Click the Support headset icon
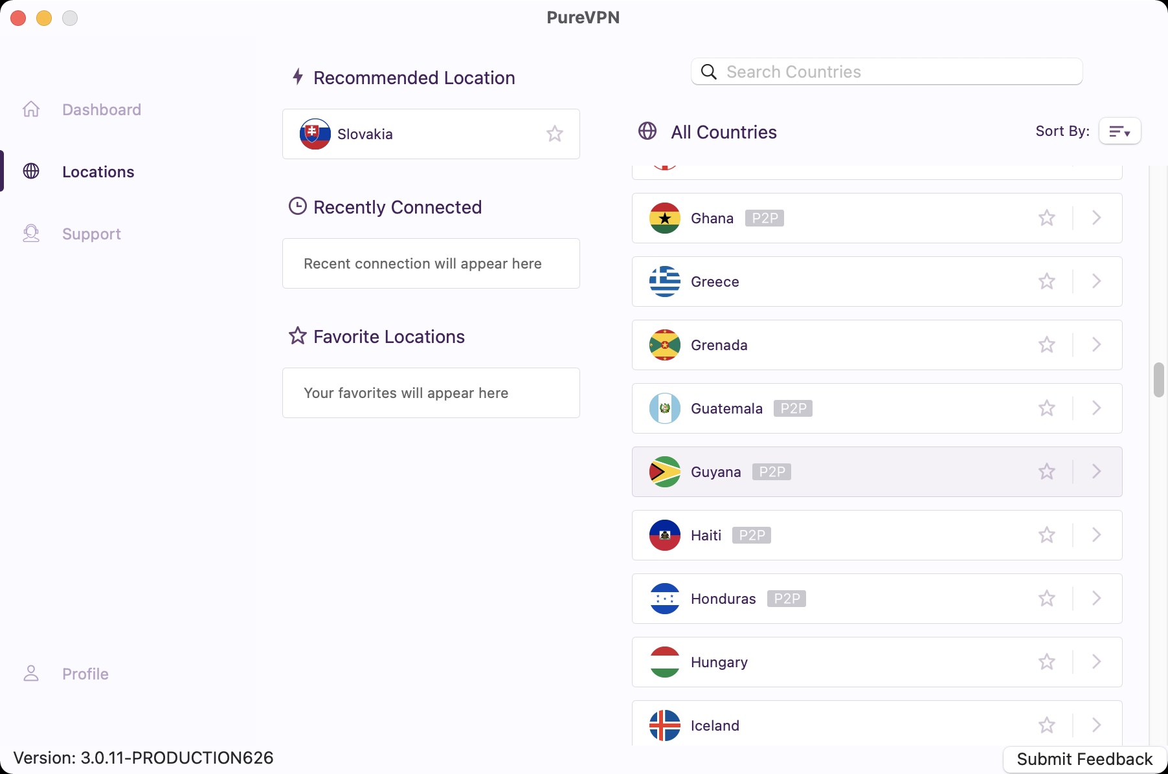The width and height of the screenshot is (1168, 774). pyautogui.click(x=31, y=234)
